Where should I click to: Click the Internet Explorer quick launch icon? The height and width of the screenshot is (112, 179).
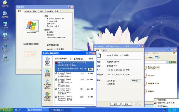19,110
